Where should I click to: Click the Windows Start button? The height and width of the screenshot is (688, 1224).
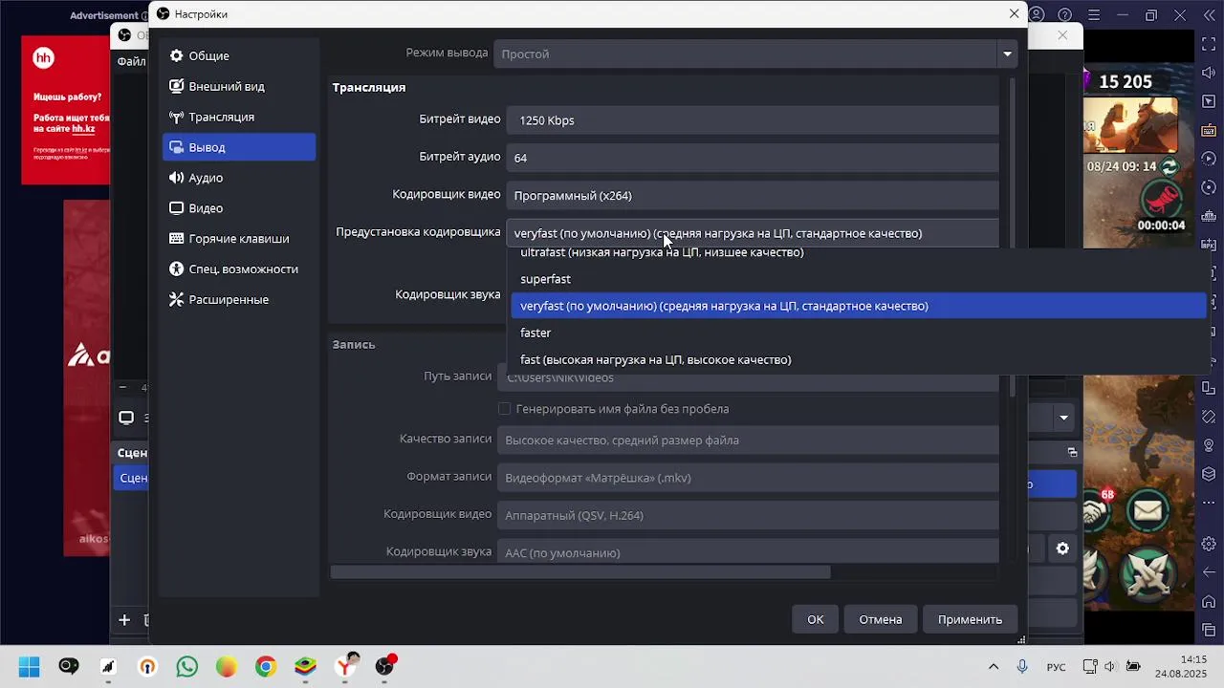29,667
